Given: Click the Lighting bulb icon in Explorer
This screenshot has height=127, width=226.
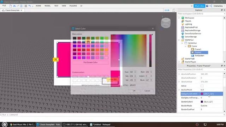Looking at the screenshot, I should 183,24.
